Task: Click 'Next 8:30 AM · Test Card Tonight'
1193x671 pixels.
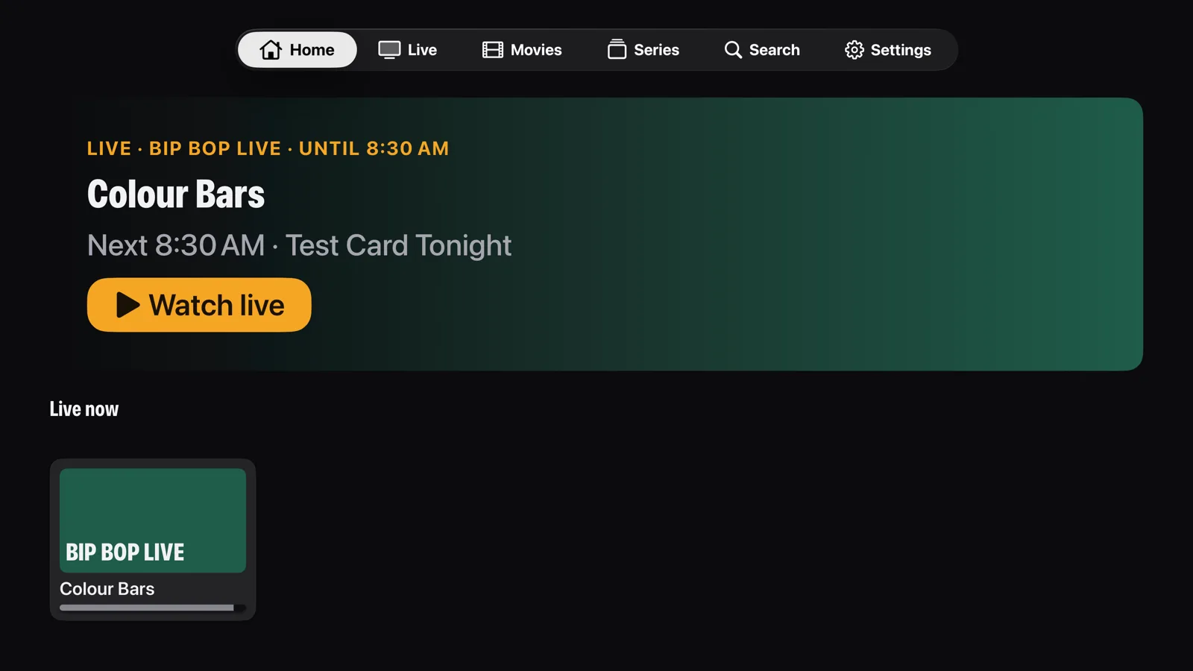Action: pos(299,245)
